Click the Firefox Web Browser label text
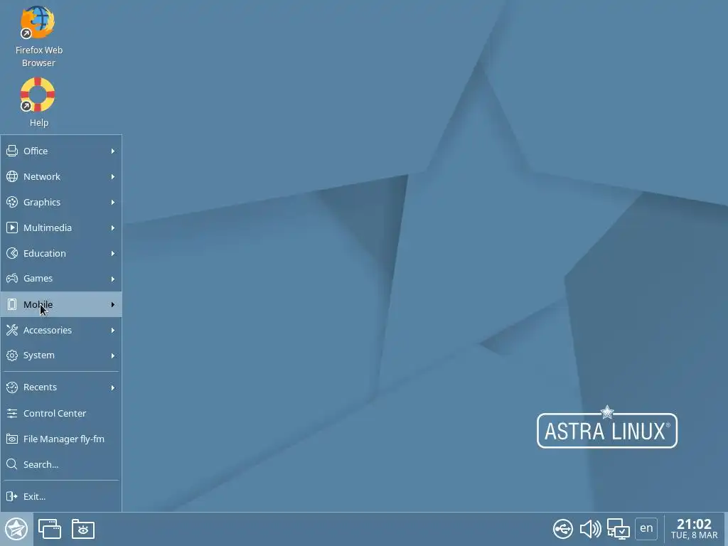Viewport: 728px width, 546px height. [x=38, y=56]
